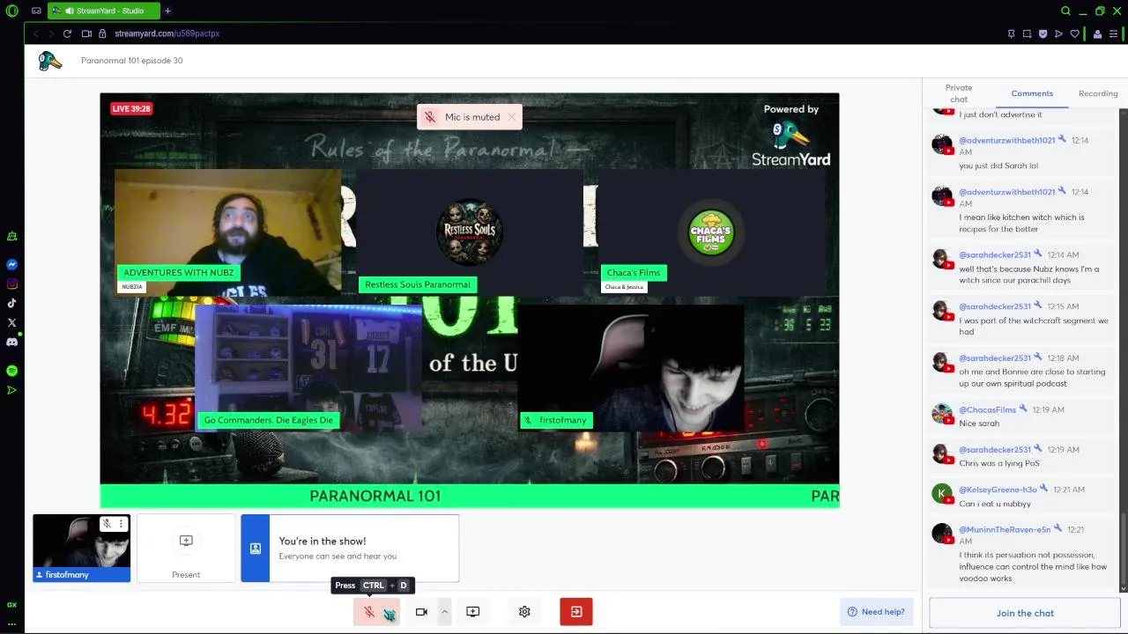Click the comment 'Can i eat u nubbyy'
This screenshot has width=1128, height=634.
tap(995, 504)
